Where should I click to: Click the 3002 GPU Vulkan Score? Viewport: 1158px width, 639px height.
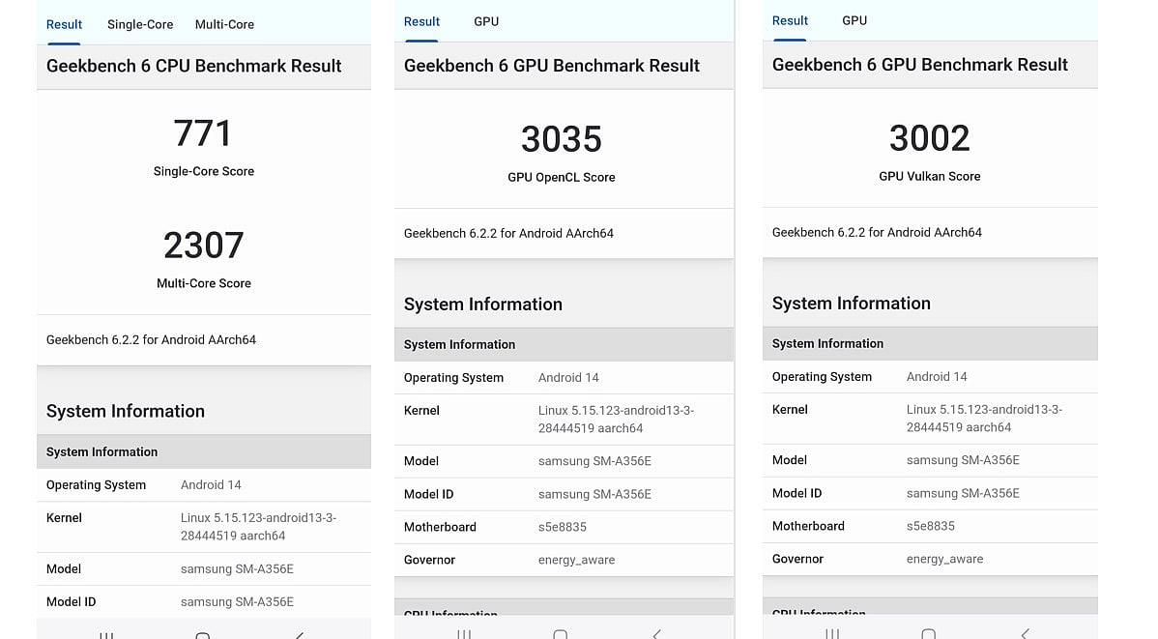click(x=929, y=139)
